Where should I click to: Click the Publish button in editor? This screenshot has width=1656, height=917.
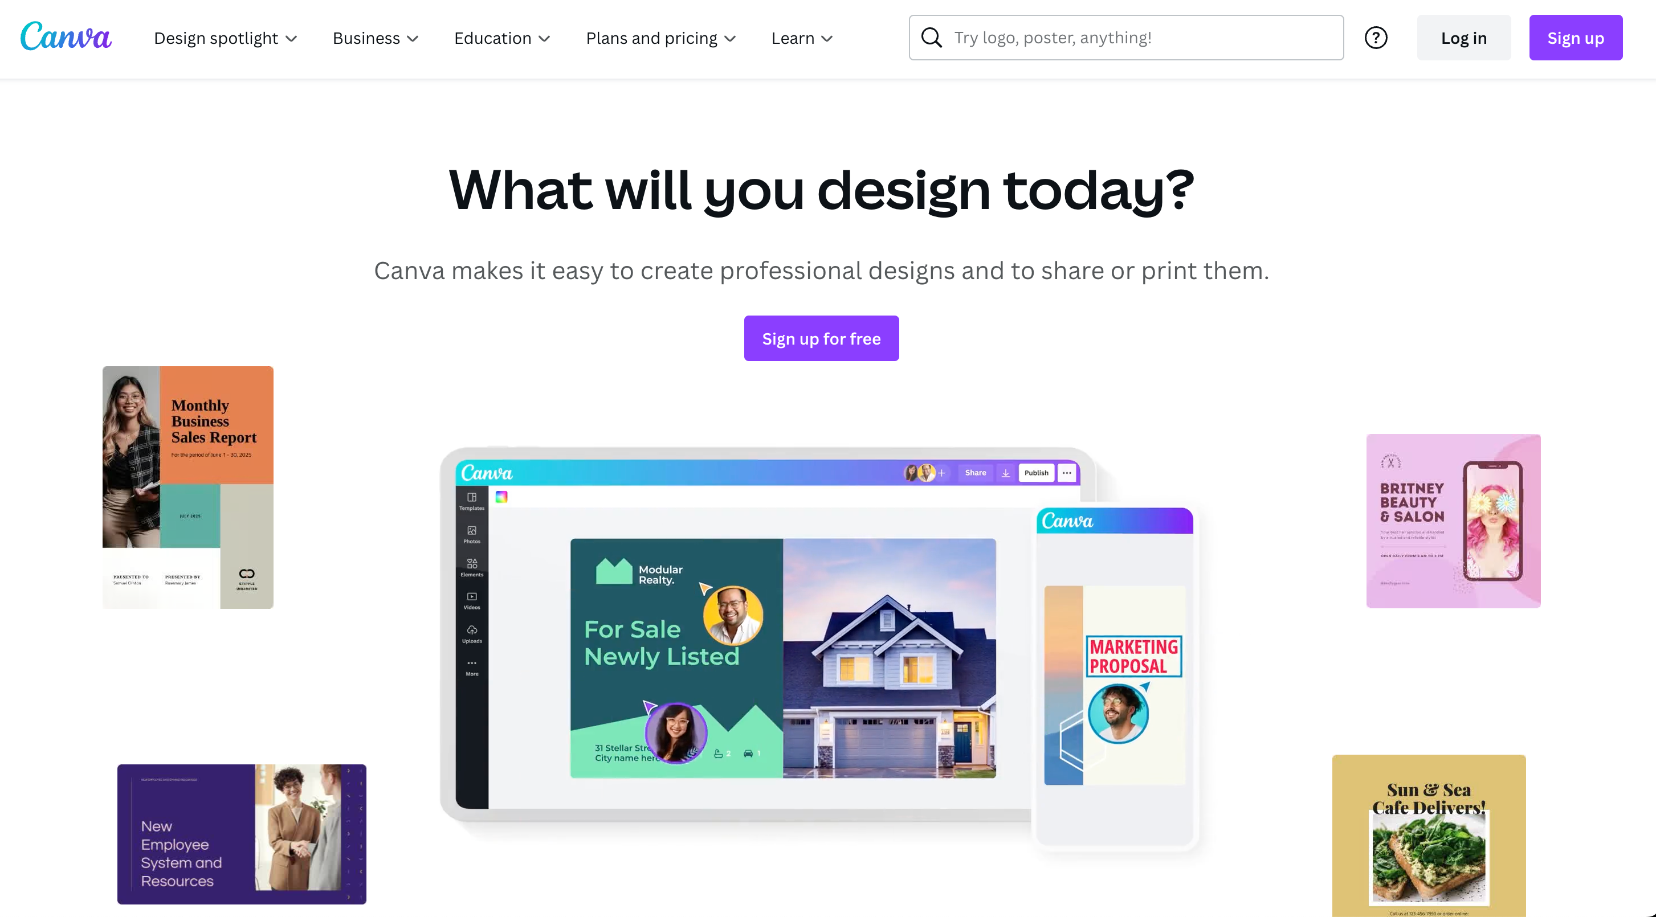(1035, 472)
